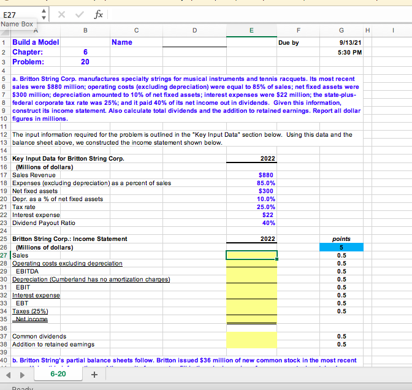Click the '5:30 PM' time cell
The image size is (412, 390).
coord(341,52)
